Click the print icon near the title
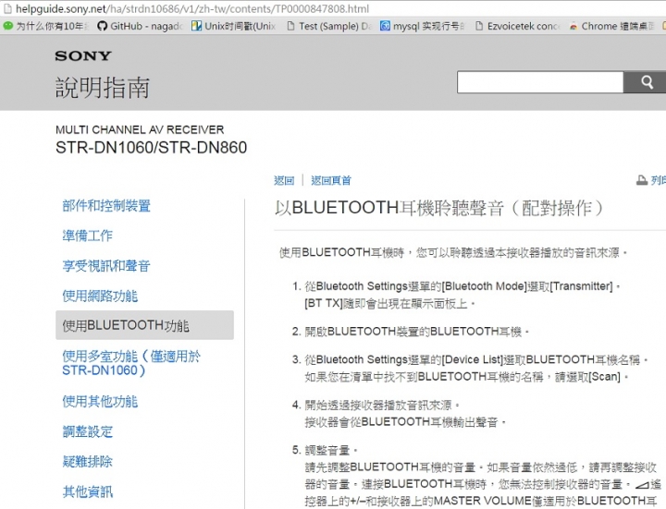Viewport: 666px width, 509px height. 641,180
